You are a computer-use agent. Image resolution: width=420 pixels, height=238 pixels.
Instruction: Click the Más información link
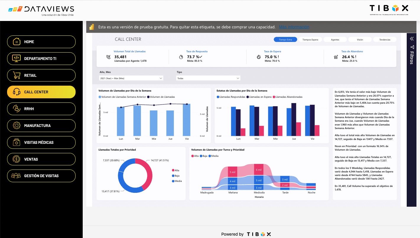(294, 27)
